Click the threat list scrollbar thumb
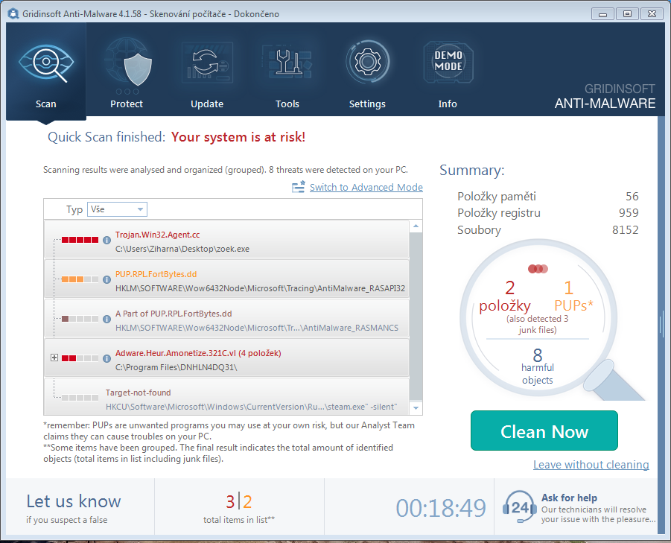 click(416, 316)
